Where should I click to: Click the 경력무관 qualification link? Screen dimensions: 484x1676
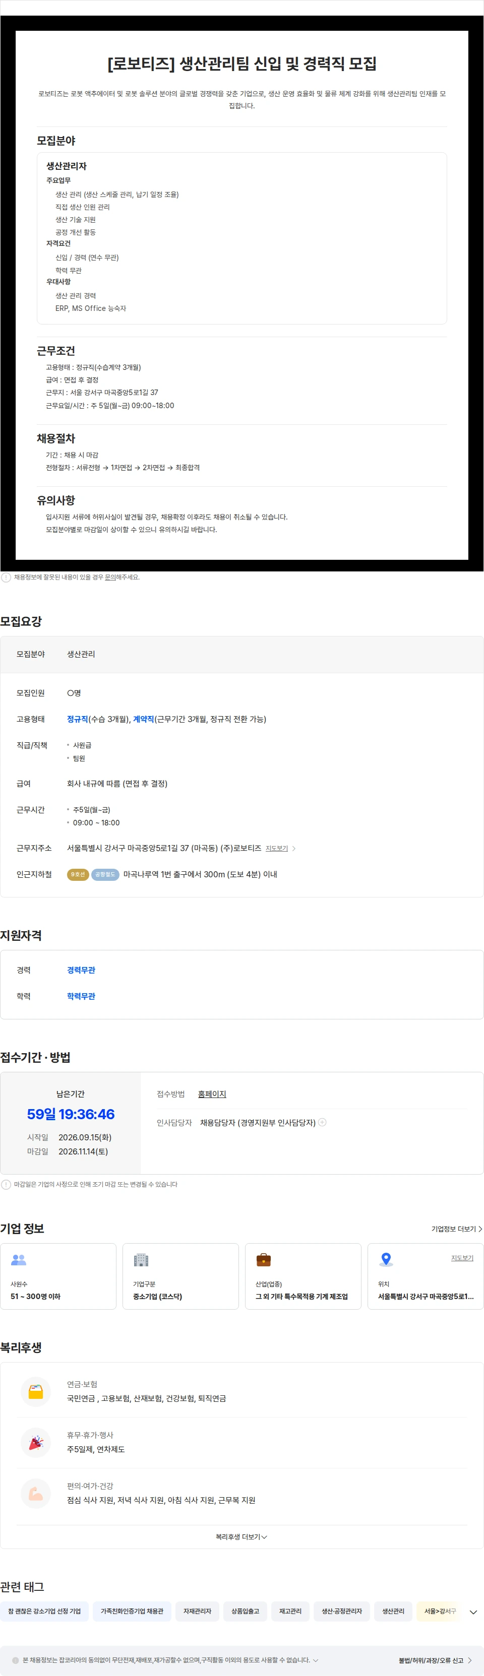pyautogui.click(x=81, y=970)
